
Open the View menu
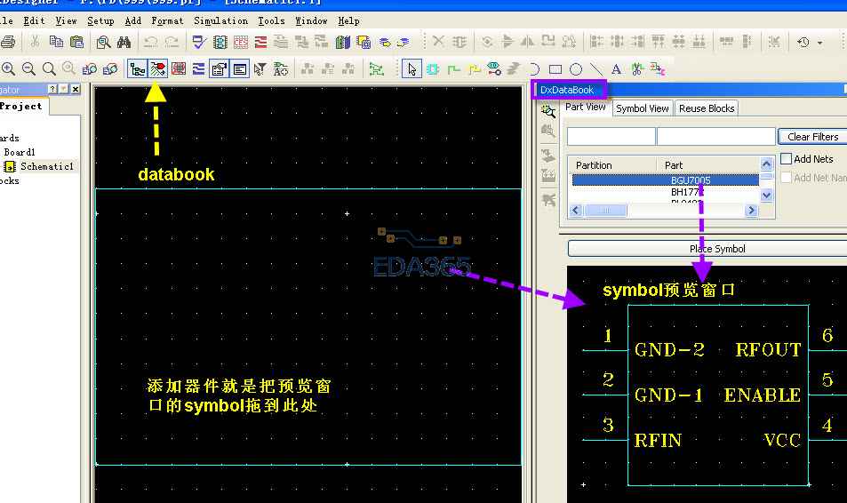point(66,20)
